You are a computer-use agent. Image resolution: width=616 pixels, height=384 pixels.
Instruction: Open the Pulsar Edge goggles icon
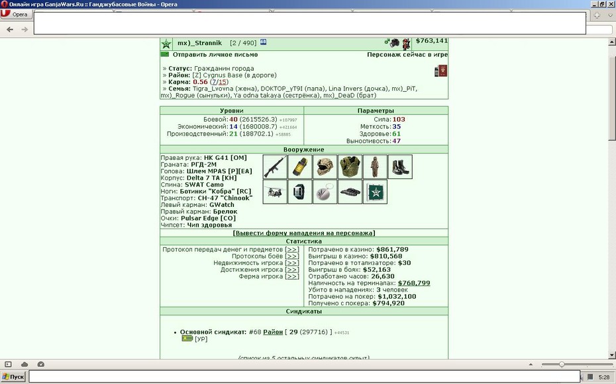tap(350, 192)
